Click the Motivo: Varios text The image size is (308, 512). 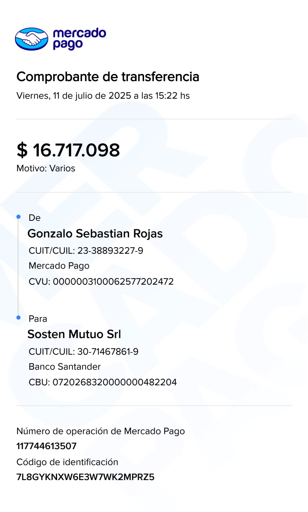tap(46, 168)
